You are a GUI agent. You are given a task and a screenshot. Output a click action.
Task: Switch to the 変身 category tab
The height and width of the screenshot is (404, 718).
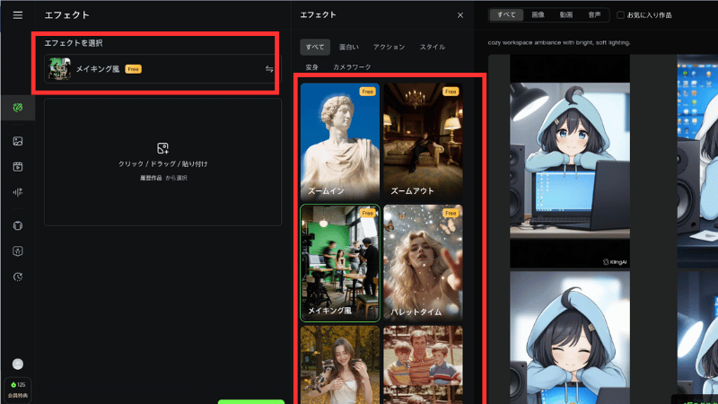pos(311,66)
